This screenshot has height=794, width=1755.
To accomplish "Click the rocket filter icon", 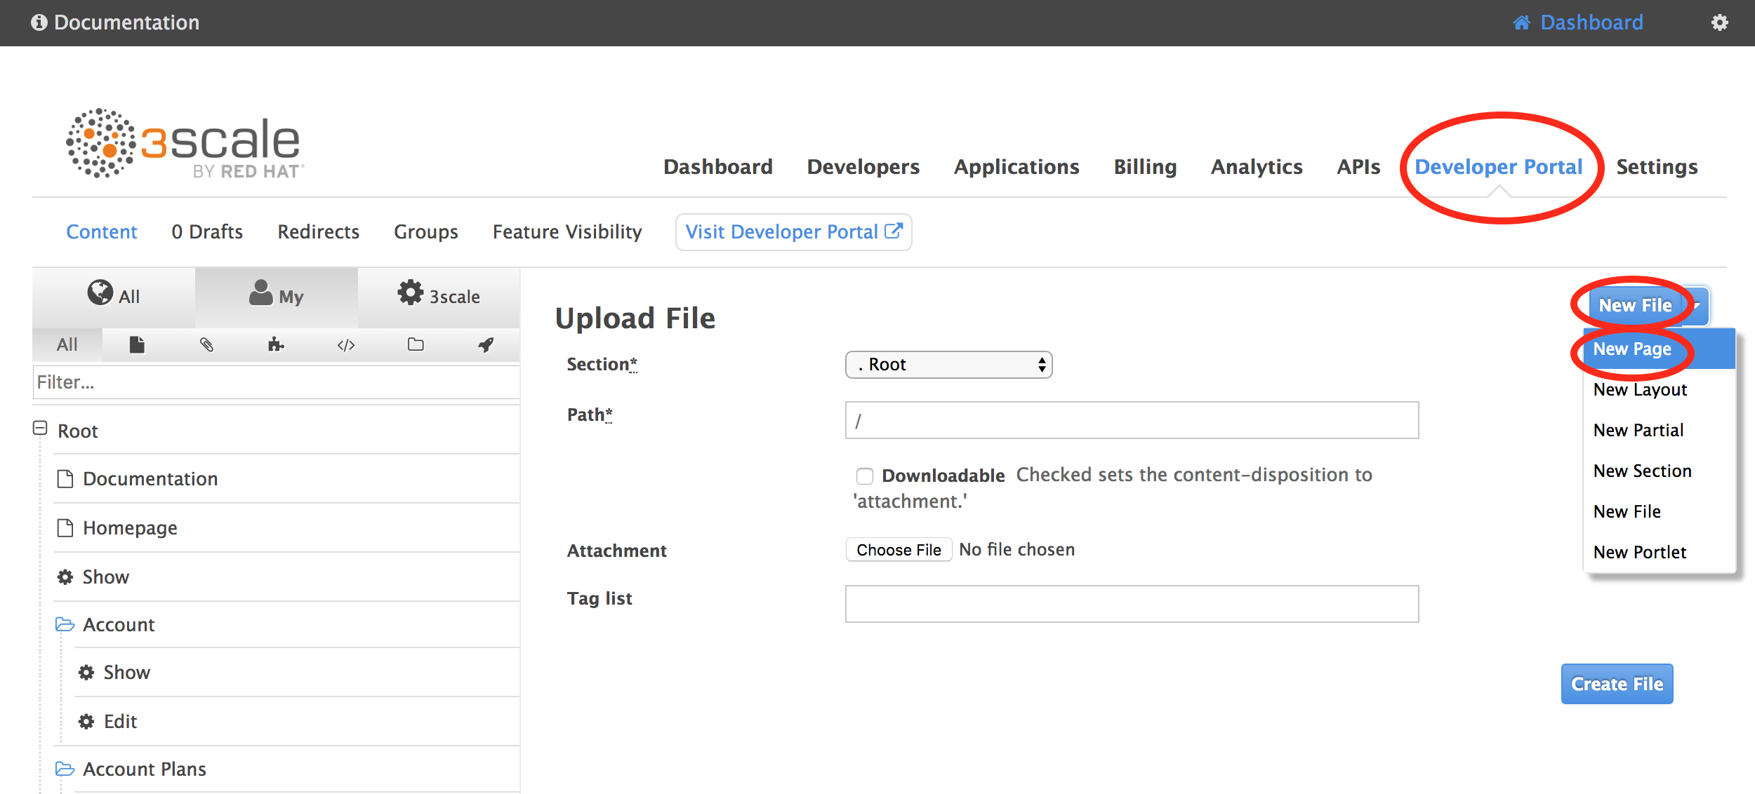I will click(486, 344).
